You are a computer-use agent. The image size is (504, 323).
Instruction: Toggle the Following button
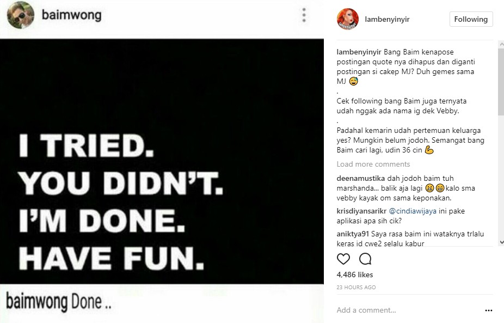pyautogui.click(x=471, y=19)
